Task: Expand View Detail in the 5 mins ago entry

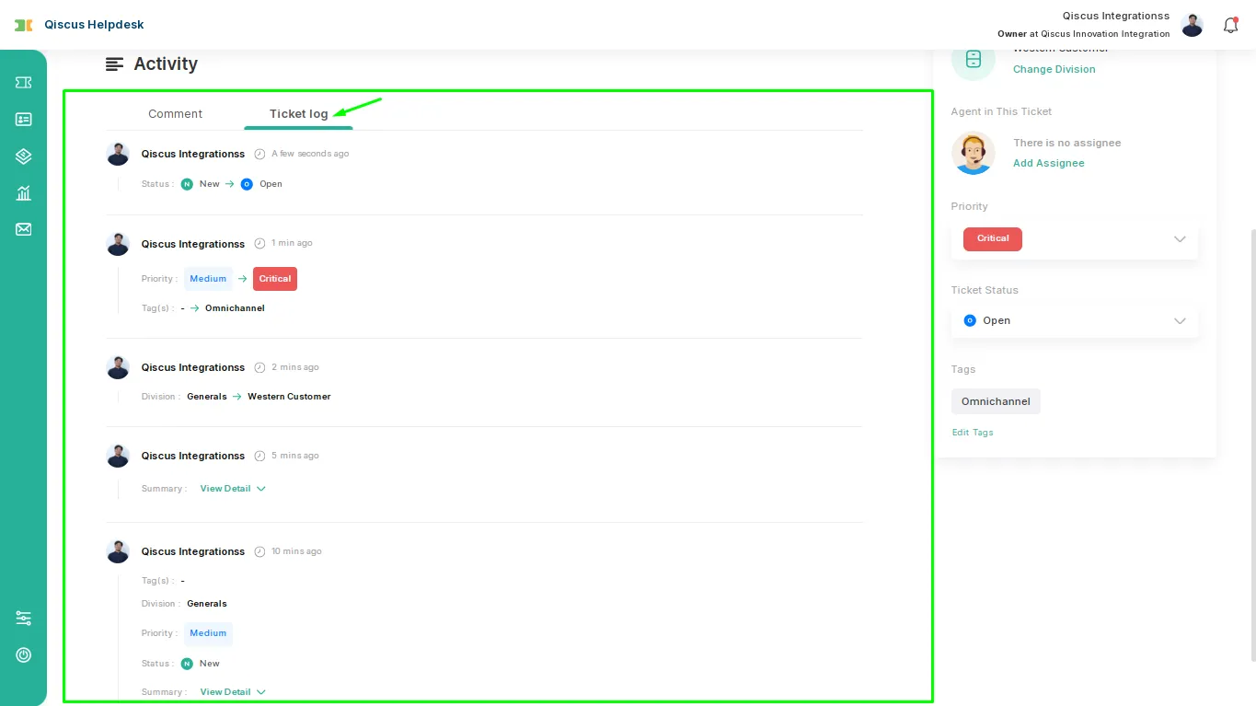Action: pyautogui.click(x=233, y=489)
